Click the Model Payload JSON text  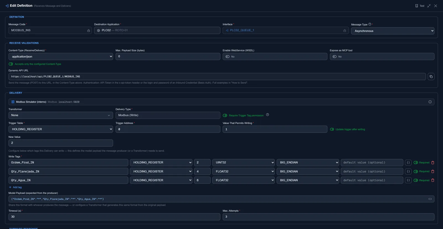pyautogui.click(x=58, y=199)
